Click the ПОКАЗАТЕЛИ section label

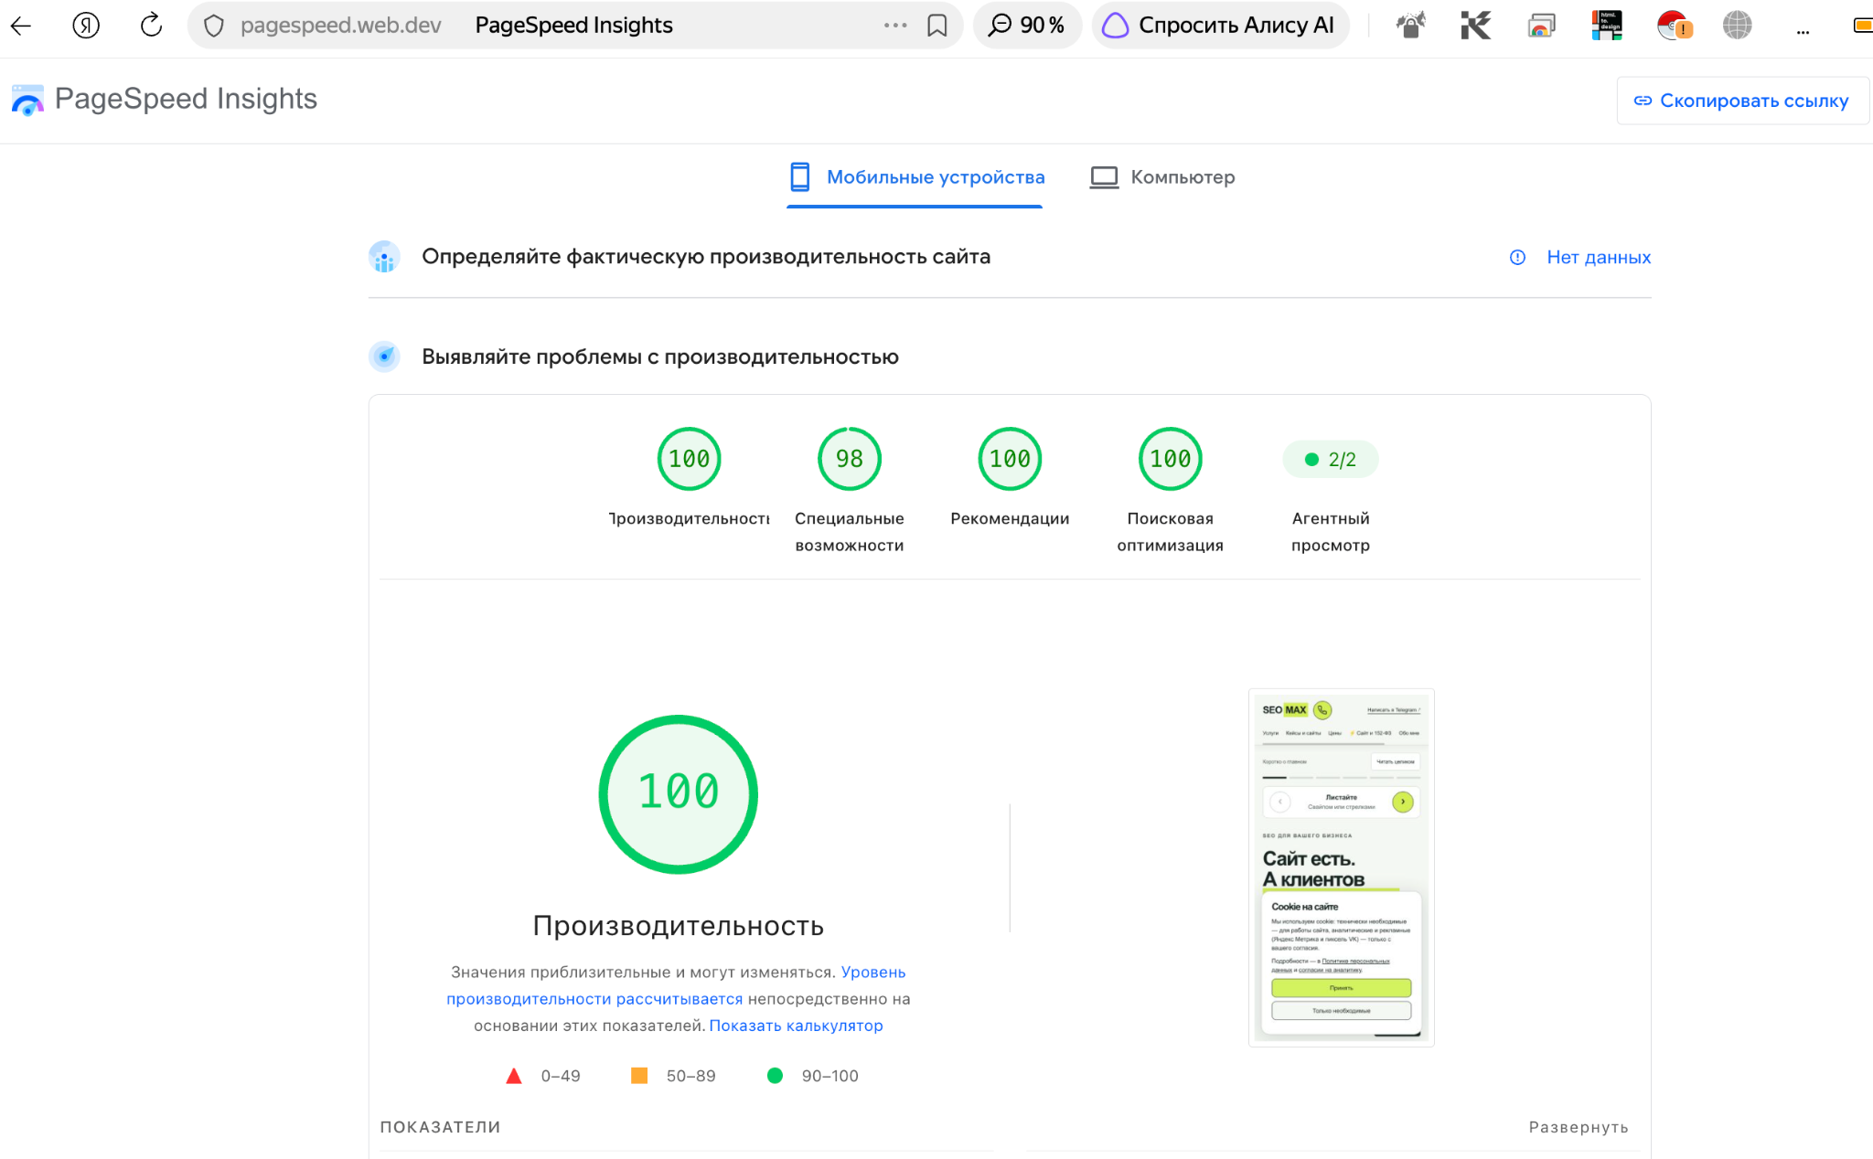[440, 1127]
